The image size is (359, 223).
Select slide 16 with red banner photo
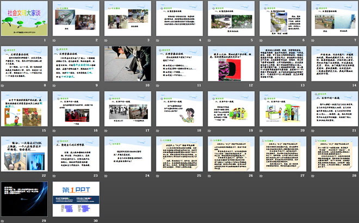click(x=76, y=109)
